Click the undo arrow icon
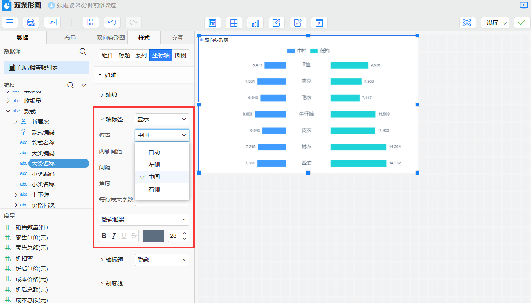 [112, 22]
